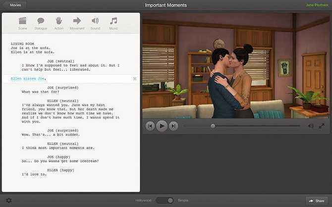Insert Music using the note icon
The image size is (332, 207).
pyautogui.click(x=113, y=23)
